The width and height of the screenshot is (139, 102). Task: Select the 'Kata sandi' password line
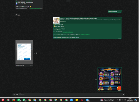pyautogui.click(x=59, y=26)
